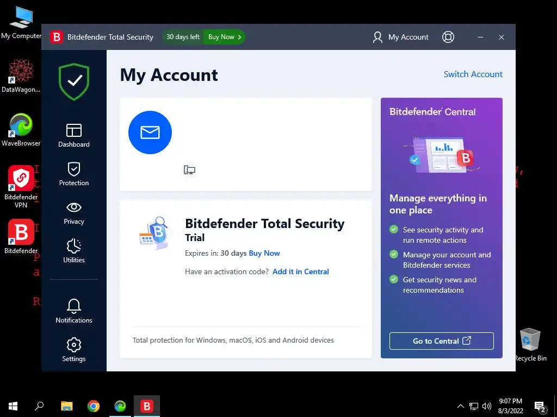Open My Computer desktop icon
This screenshot has width=557, height=417.
21,23
